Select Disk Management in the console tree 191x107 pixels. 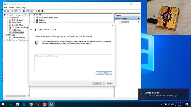tap(19, 37)
